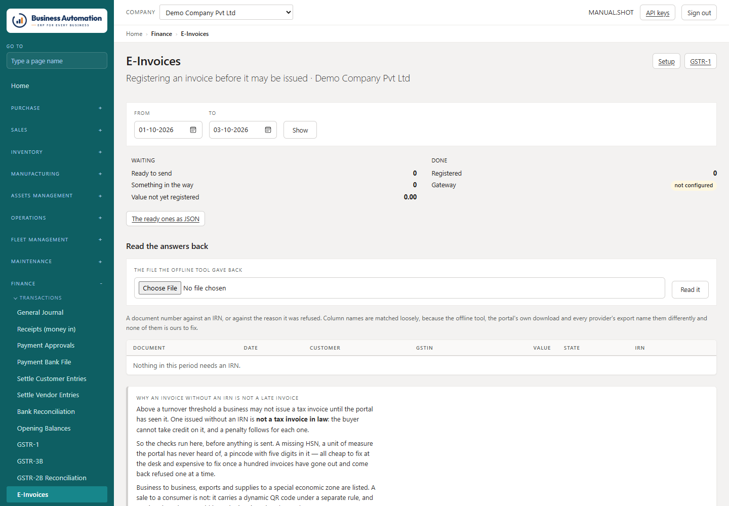Viewport: 729px width, 506px height.
Task: Open Settle Vendor Entries page
Action: pos(57,395)
